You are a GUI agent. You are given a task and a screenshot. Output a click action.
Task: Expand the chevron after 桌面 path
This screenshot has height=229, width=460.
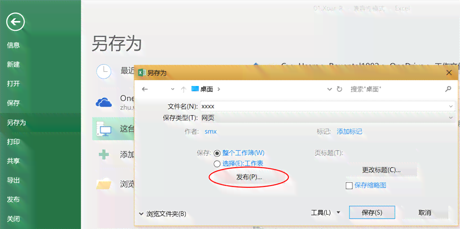[219, 89]
